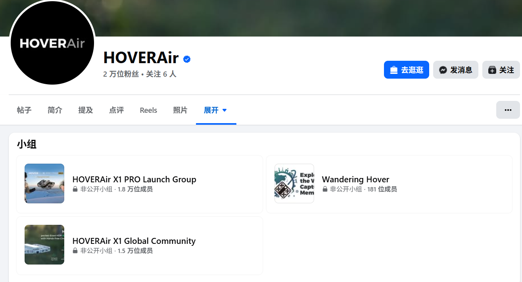Send a message via 发消息 button
Viewport: 522px width, 282px height.
pyautogui.click(x=455, y=70)
